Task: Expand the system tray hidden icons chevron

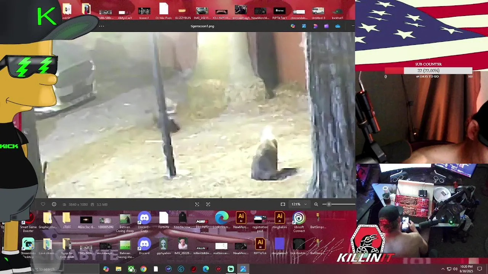Action: pos(443,269)
